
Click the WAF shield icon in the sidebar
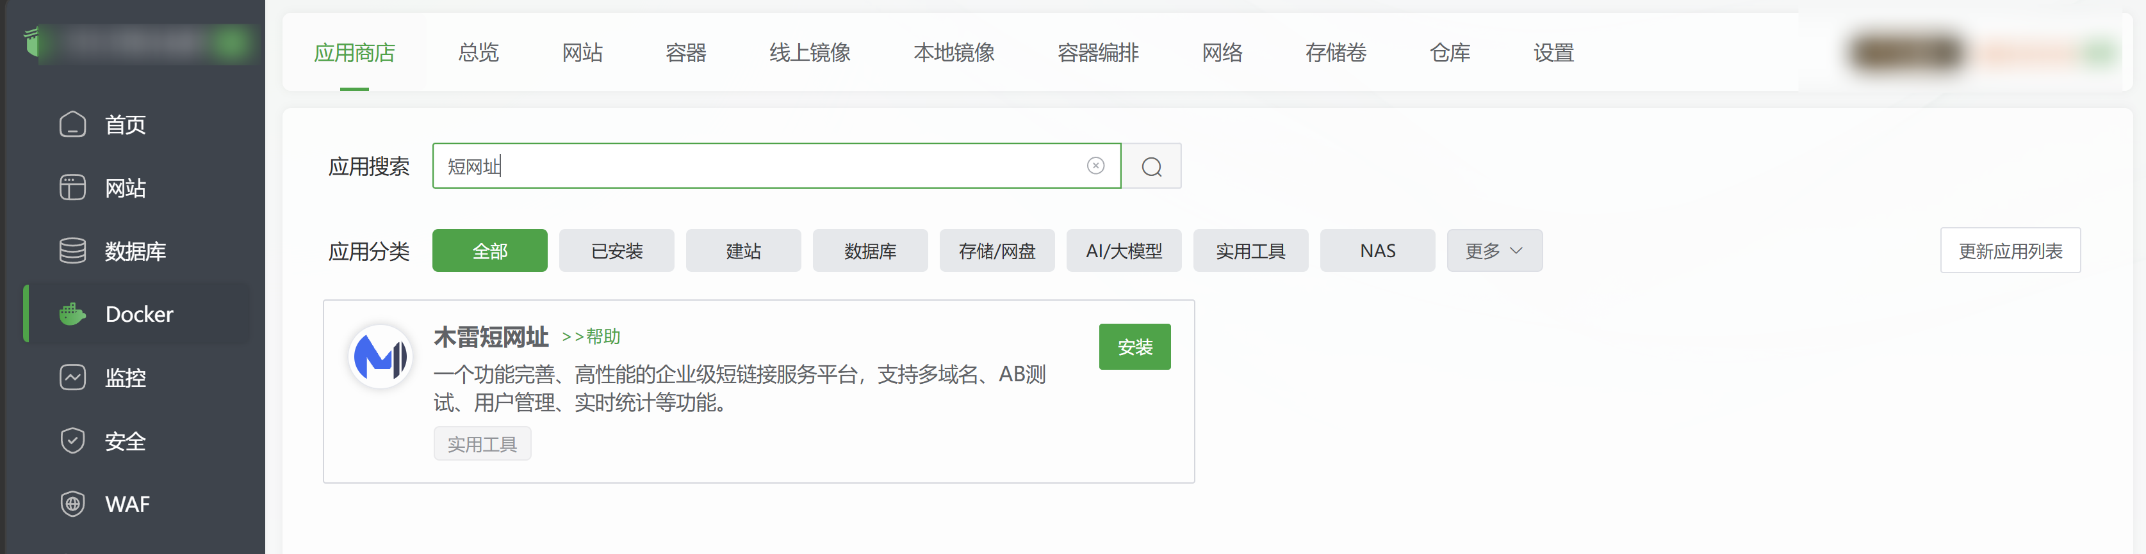[72, 504]
